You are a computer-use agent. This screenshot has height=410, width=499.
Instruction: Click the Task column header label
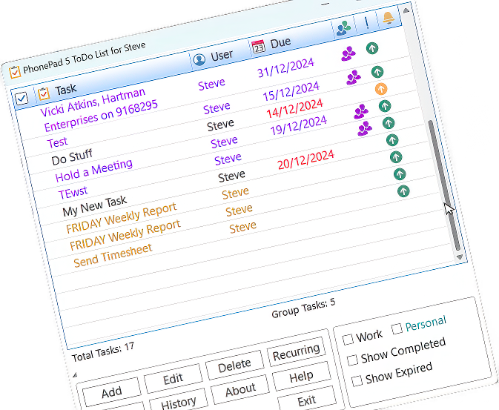click(x=66, y=90)
